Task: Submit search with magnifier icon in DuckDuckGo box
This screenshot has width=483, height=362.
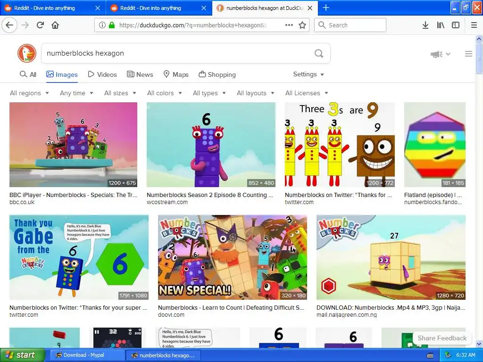Action: (319, 53)
